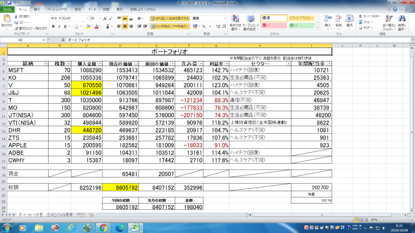Decrease font size with the small A icon
415x233 pixels.
(x=110, y=19)
